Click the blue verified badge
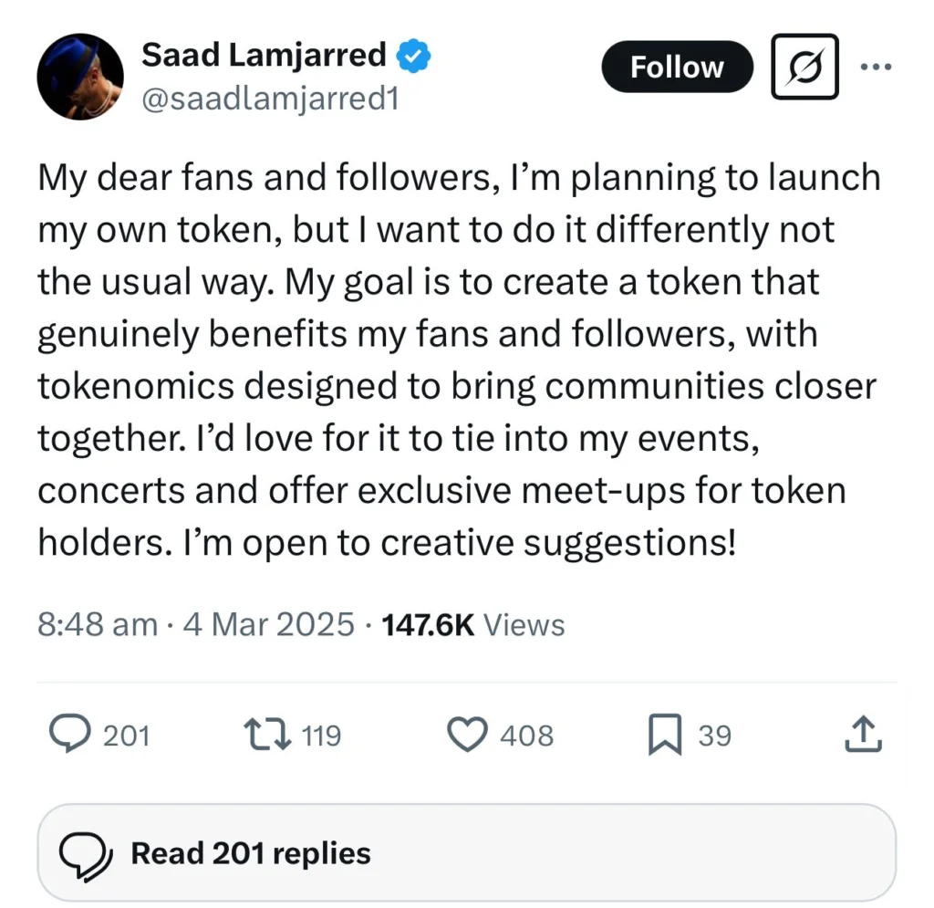This screenshot has height=908, width=934. [413, 57]
